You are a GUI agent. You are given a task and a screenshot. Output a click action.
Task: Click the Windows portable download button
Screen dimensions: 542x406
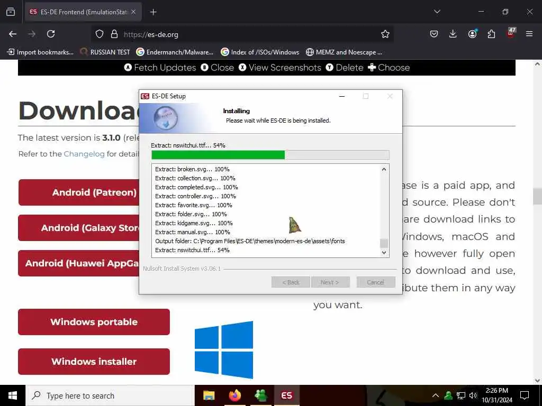pos(94,322)
